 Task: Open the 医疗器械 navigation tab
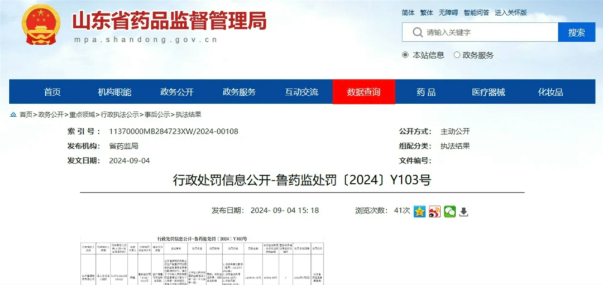click(x=489, y=92)
